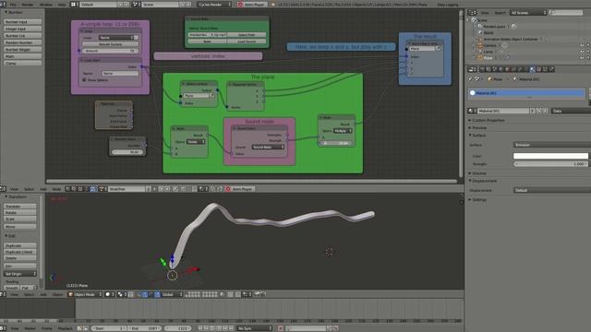
Task: Toggle Lamp visibility eye in outliner
Action: 582,52
